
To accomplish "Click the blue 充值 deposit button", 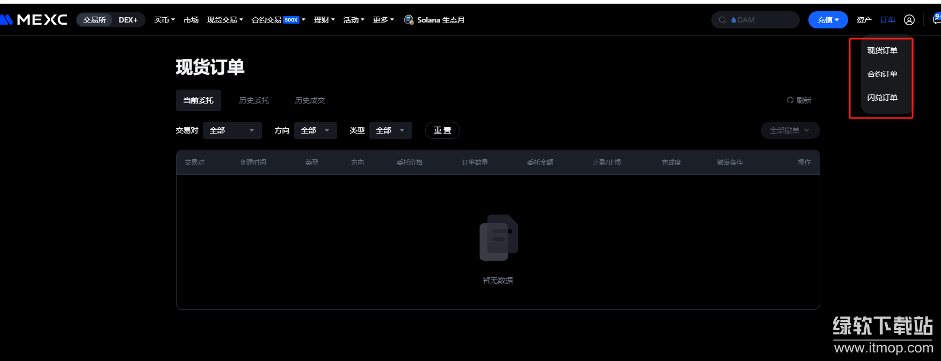I will pos(828,20).
